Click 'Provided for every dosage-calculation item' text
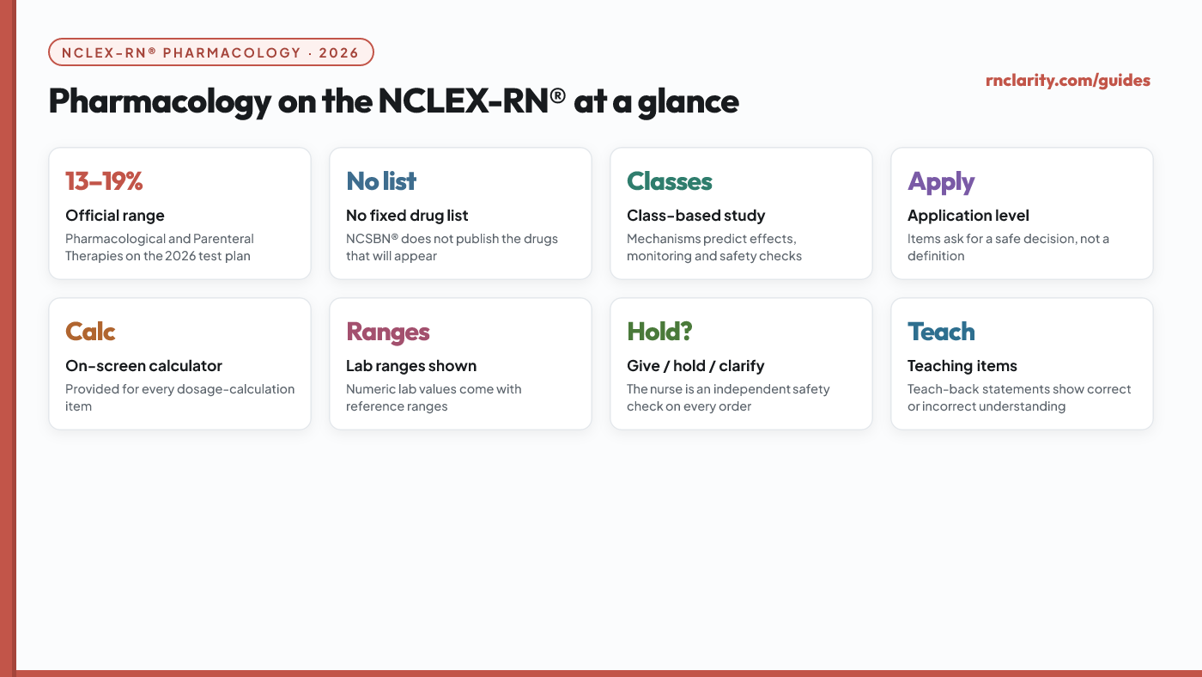1202x677 pixels. 180,398
